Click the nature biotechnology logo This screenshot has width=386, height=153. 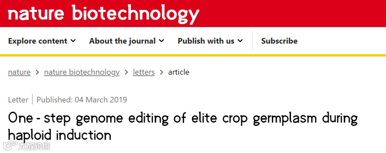click(103, 14)
